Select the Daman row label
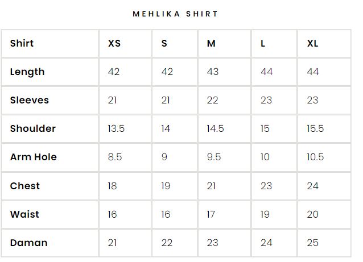 tap(28, 243)
